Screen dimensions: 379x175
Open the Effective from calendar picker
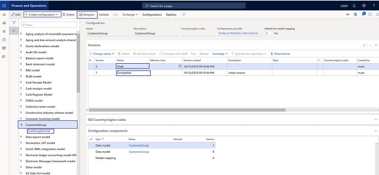180,66
